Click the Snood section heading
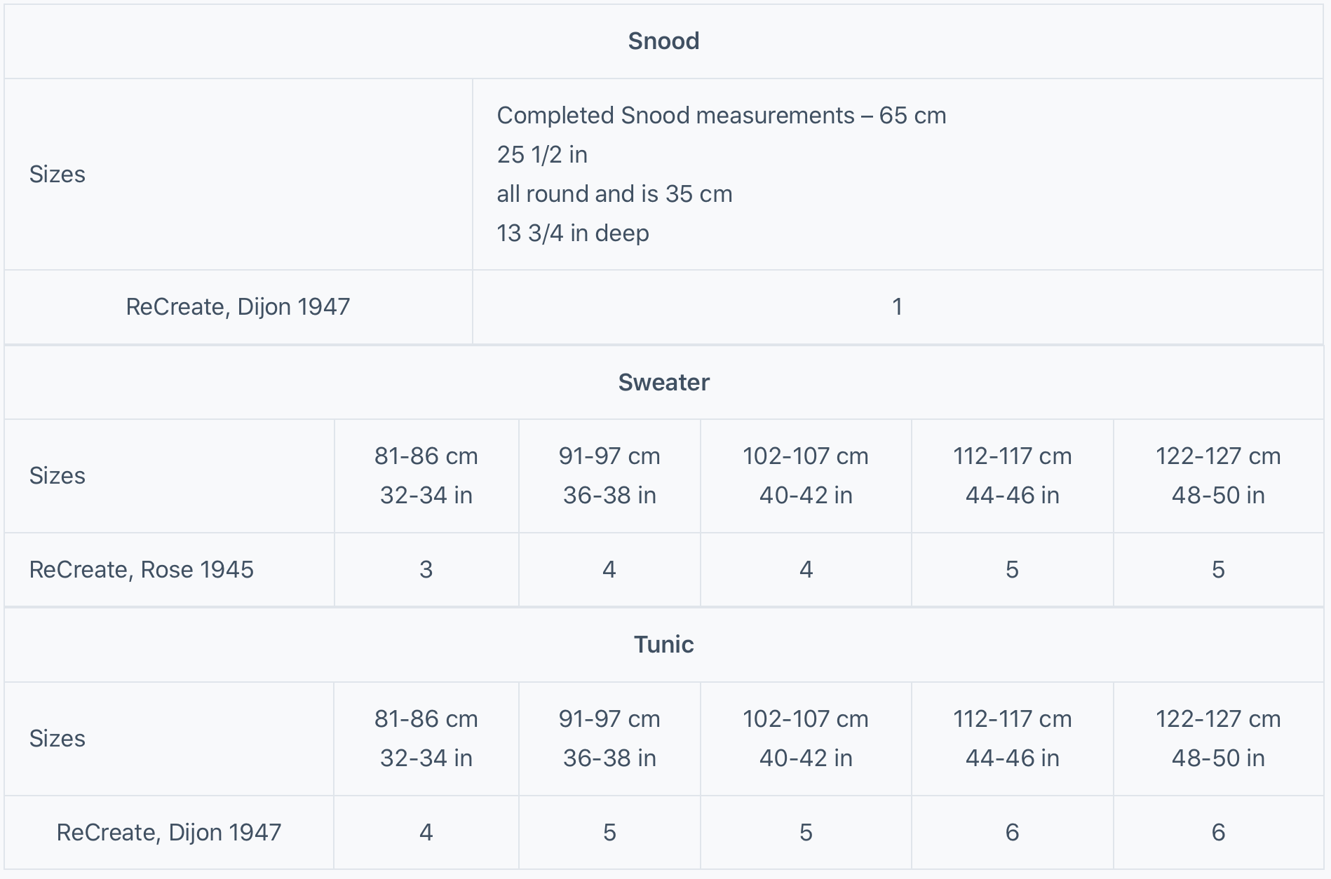 (x=663, y=41)
